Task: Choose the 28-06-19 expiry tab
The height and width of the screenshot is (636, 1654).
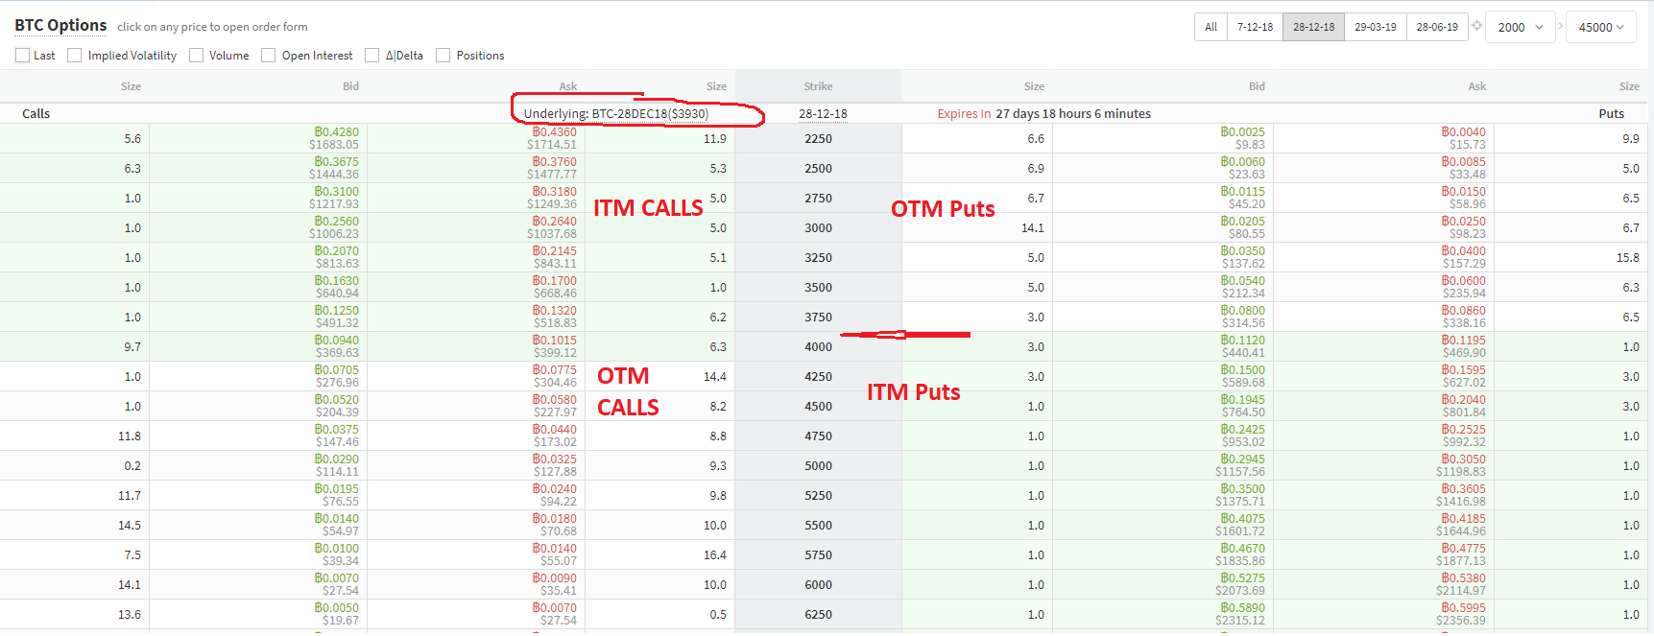Action: tap(1436, 27)
